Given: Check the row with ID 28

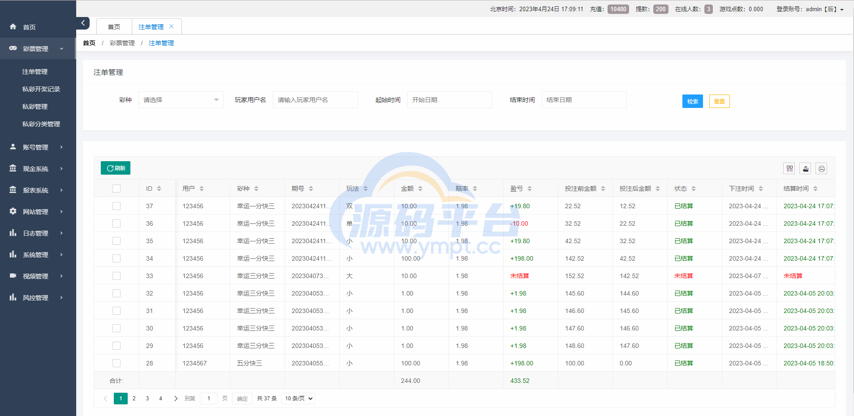Looking at the screenshot, I should tap(116, 363).
